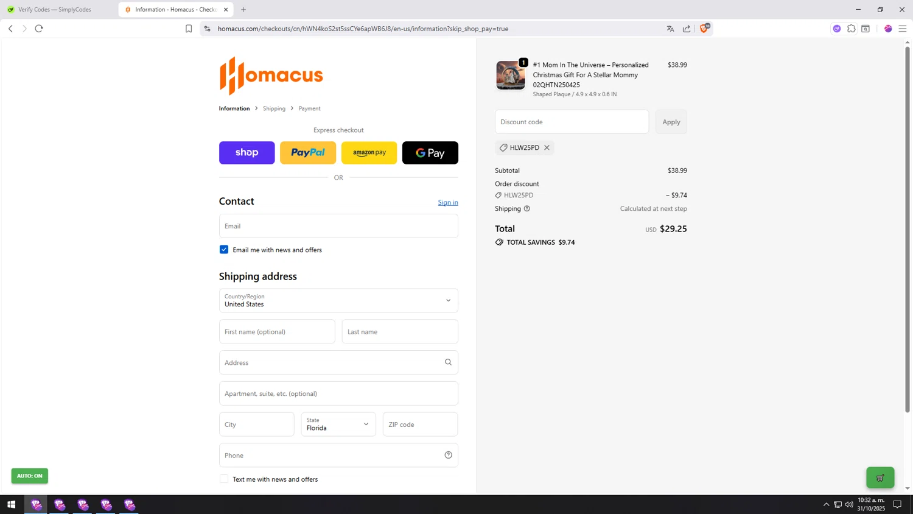Click the network tray icon

click(x=838, y=504)
